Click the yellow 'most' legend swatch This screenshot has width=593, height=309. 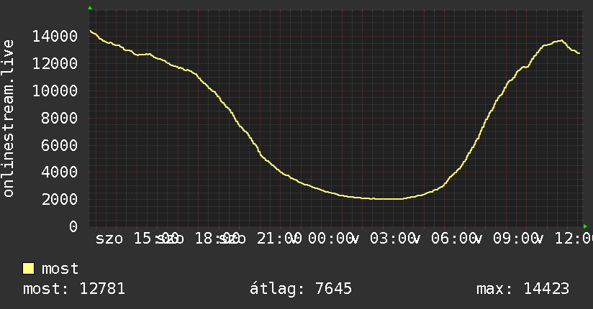[28, 269]
